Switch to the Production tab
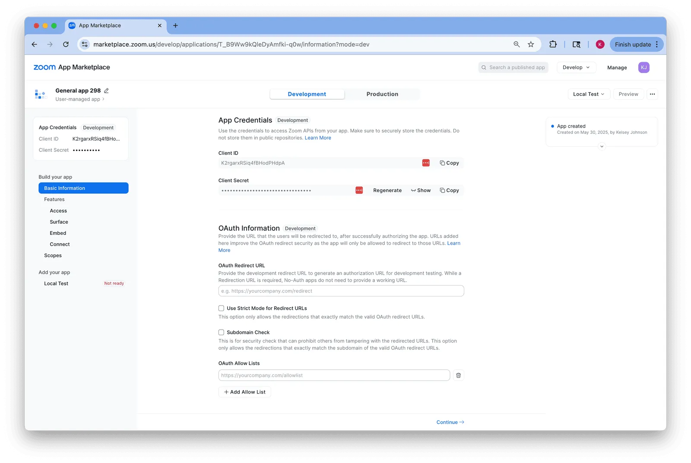Image resolution: width=691 pixels, height=463 pixels. click(382, 94)
